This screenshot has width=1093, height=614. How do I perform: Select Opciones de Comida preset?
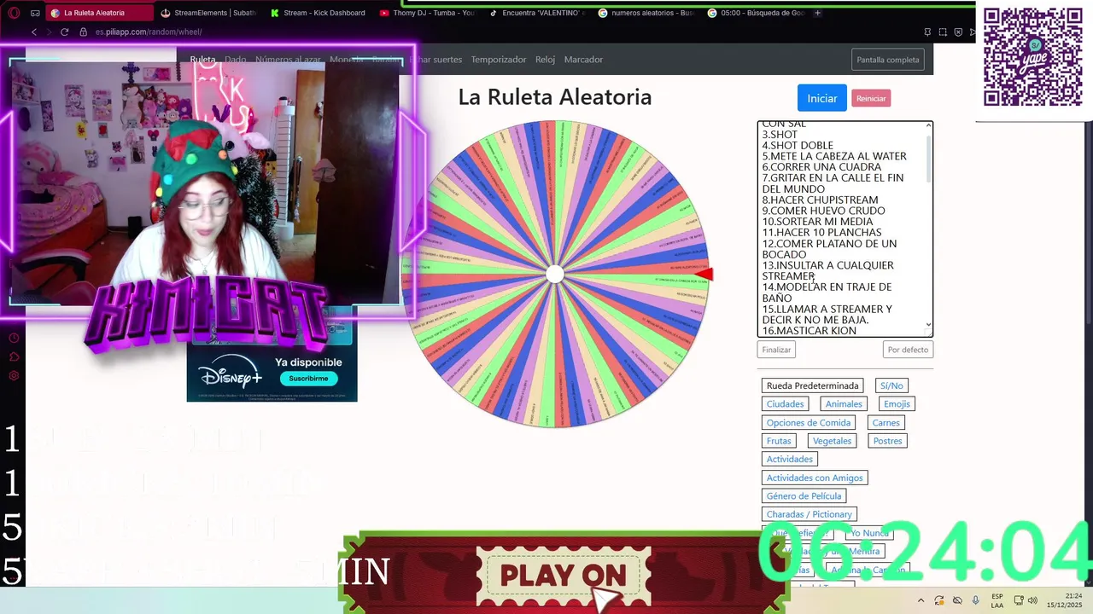point(809,423)
